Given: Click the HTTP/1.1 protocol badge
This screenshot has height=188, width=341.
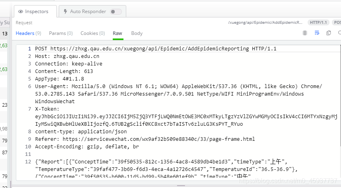Looking at the screenshot, I should coord(318,22).
